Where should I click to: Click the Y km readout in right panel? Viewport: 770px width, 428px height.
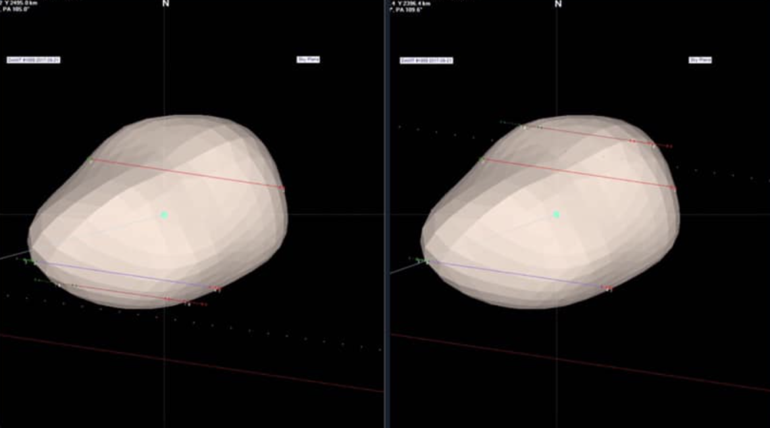(x=411, y=3)
